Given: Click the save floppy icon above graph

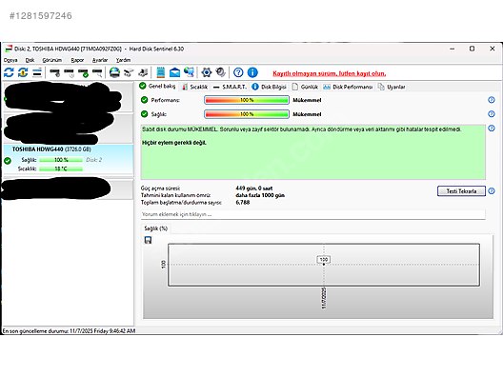Looking at the screenshot, I should pyautogui.click(x=148, y=240).
